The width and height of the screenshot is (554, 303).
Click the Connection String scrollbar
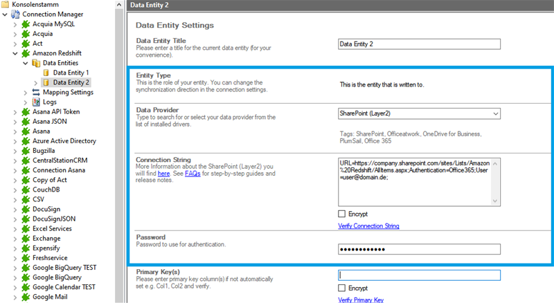495,180
